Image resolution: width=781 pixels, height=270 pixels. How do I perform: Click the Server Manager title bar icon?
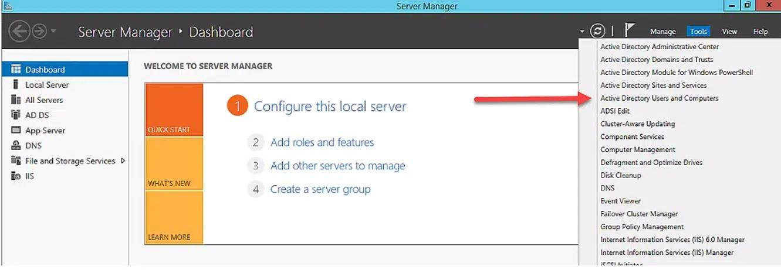click(6, 6)
